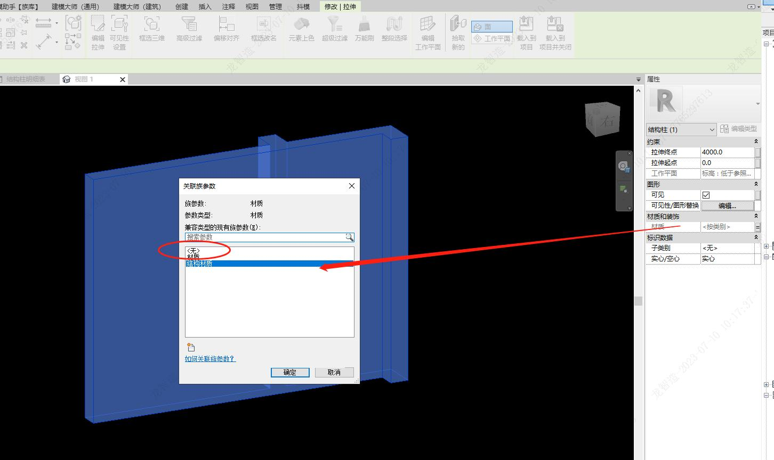Click the new family parameter icon in dialog
Image resolution: width=774 pixels, height=460 pixels.
[191, 347]
